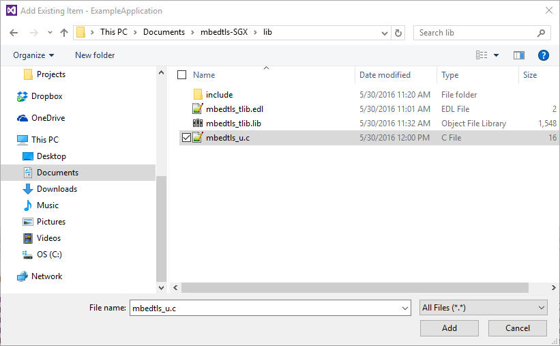The image size is (560, 346).
Task: Click the OneDrive cloud icon
Action: (x=22, y=118)
